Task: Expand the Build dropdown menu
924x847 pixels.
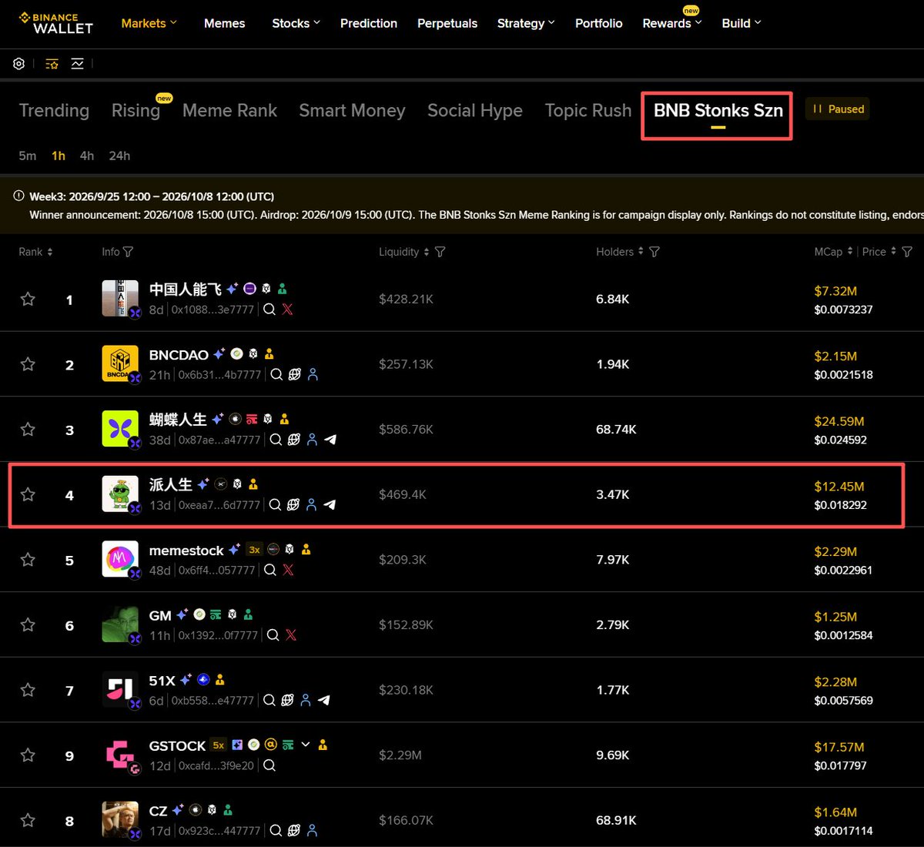Action: [742, 23]
